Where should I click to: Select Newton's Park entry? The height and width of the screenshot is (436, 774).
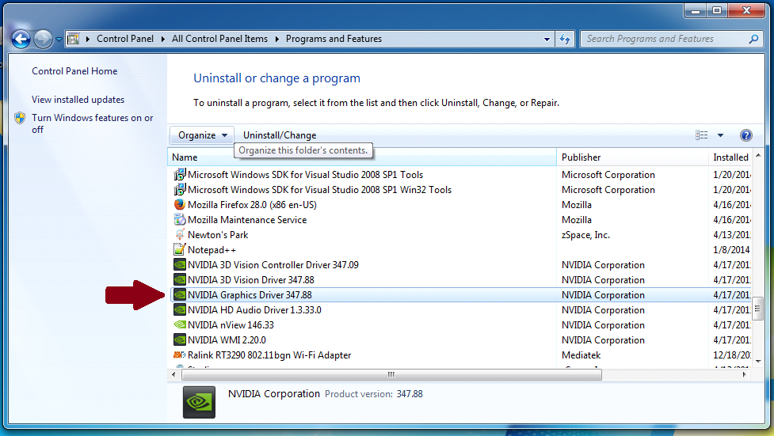tap(218, 235)
